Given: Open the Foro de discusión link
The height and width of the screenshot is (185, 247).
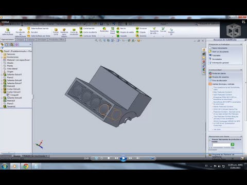Looking at the screenshot, I should (x=220, y=81).
